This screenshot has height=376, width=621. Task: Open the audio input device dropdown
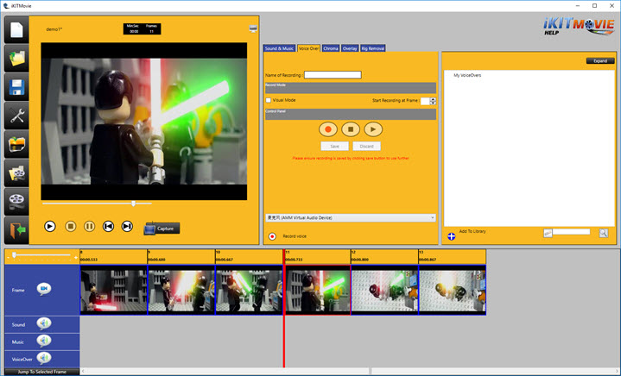(x=351, y=218)
